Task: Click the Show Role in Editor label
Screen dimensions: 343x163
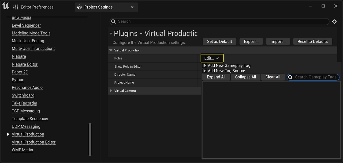Action: [x=128, y=67]
